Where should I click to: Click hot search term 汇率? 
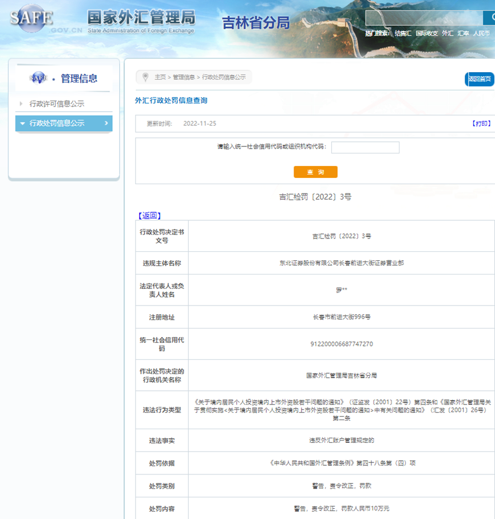[x=463, y=34]
